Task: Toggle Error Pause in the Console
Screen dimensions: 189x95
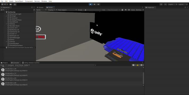Action: 19,65
